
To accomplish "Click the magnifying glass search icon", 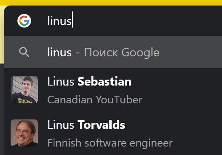I will tap(24, 52).
